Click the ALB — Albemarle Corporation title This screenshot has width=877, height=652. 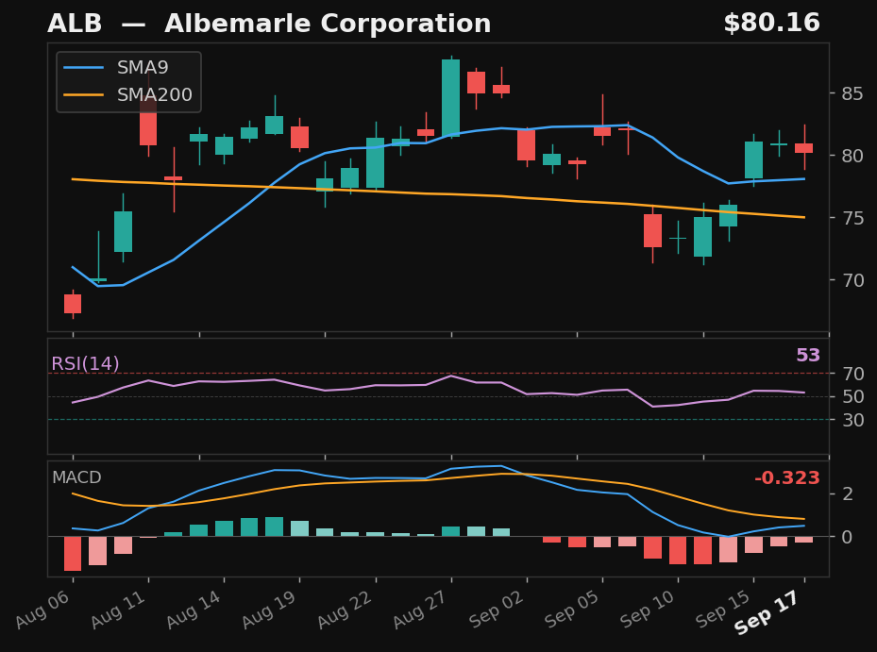pos(269,24)
